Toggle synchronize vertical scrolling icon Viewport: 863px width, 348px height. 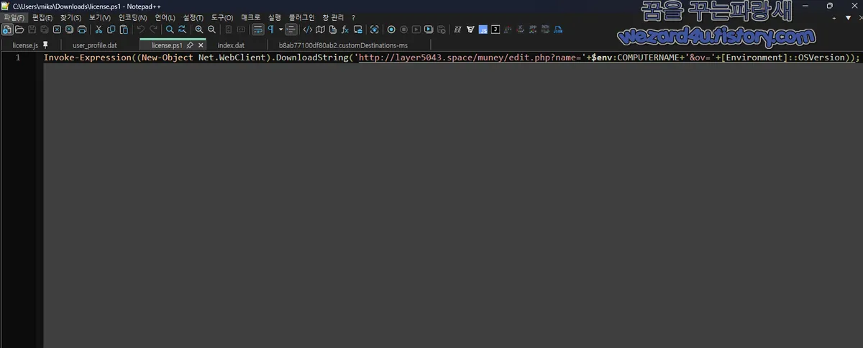[x=229, y=29]
